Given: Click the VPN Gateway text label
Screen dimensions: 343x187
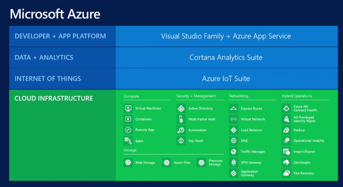Looking at the screenshot, I should click(x=251, y=162).
